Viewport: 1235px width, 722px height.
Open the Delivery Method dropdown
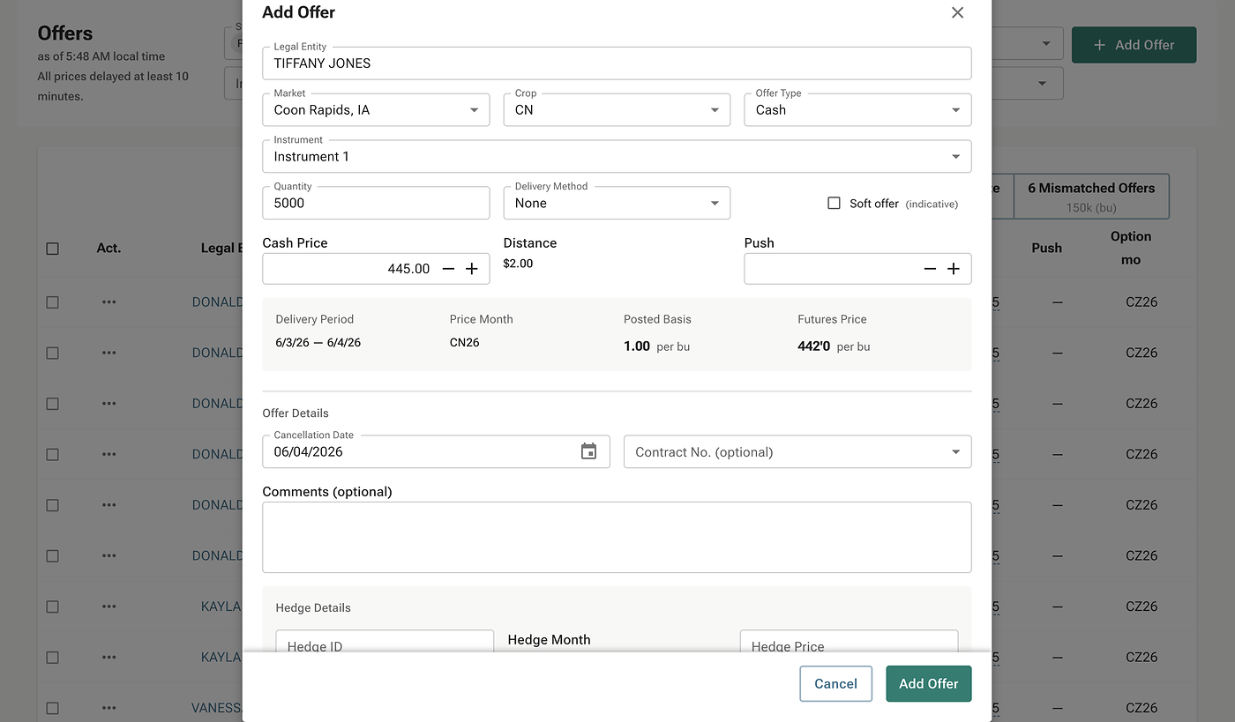(x=617, y=203)
